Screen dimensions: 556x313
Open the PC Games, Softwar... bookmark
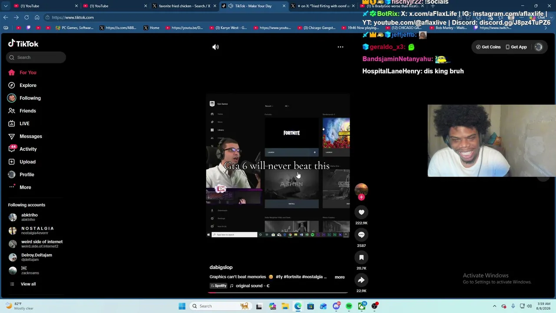pos(74,28)
